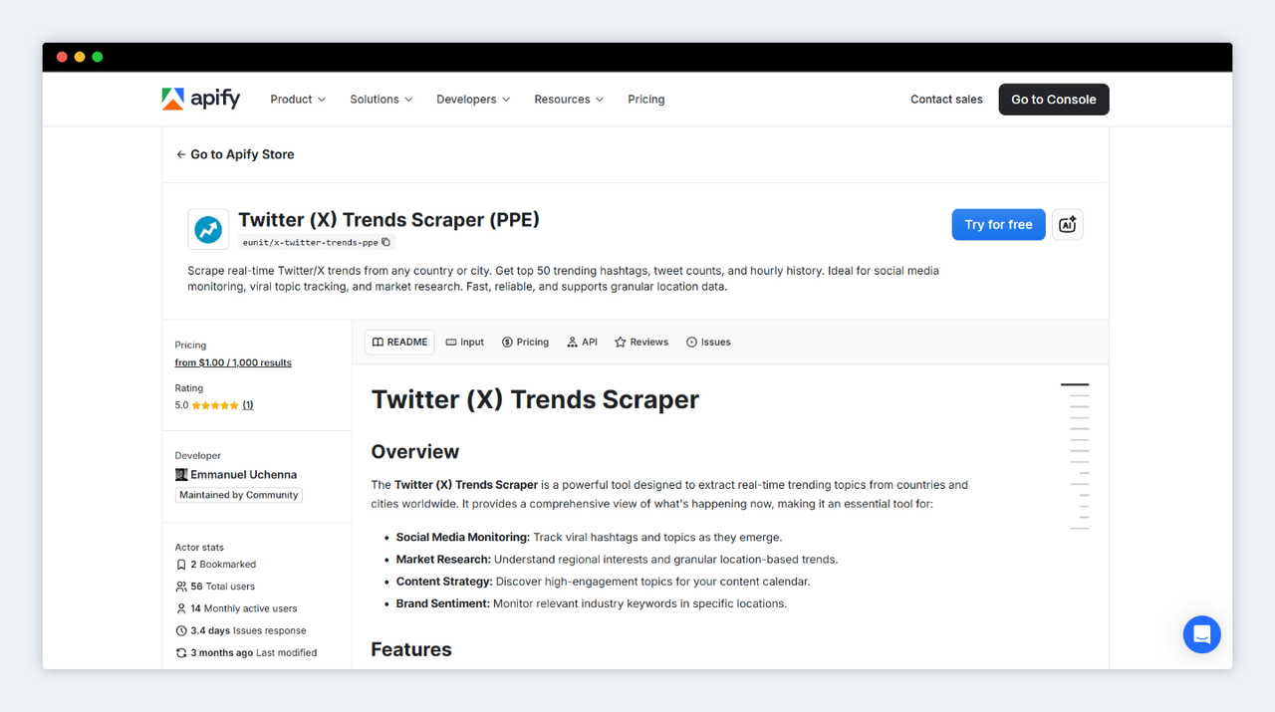
Task: Switch to the Reviews tab
Action: tap(641, 342)
